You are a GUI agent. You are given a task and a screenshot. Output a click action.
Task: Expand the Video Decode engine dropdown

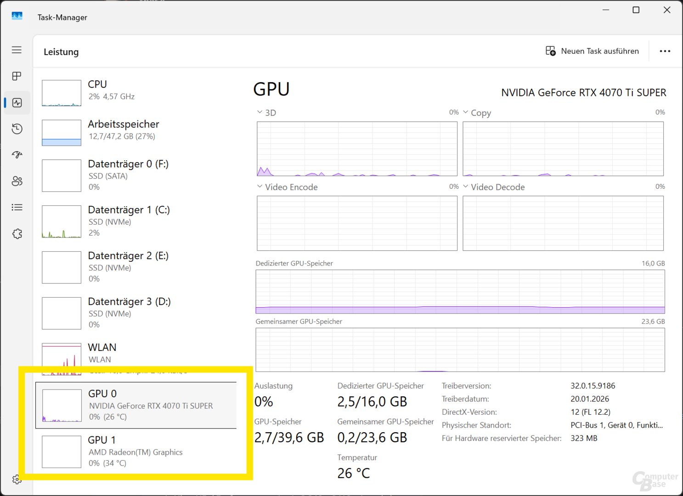(466, 187)
